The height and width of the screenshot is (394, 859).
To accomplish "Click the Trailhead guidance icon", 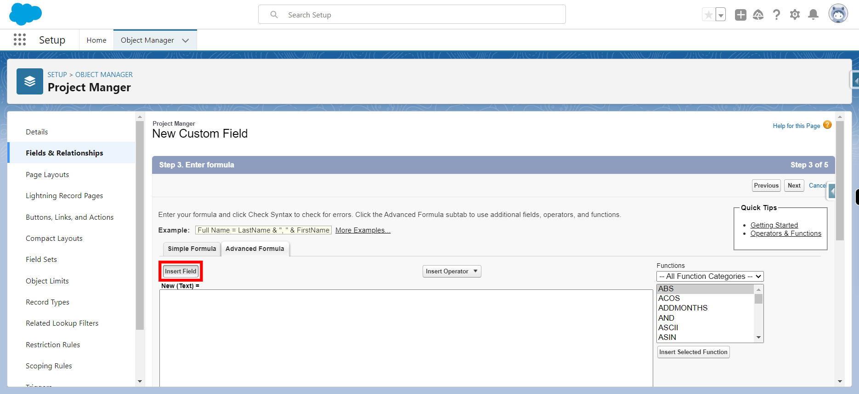I will [x=758, y=15].
